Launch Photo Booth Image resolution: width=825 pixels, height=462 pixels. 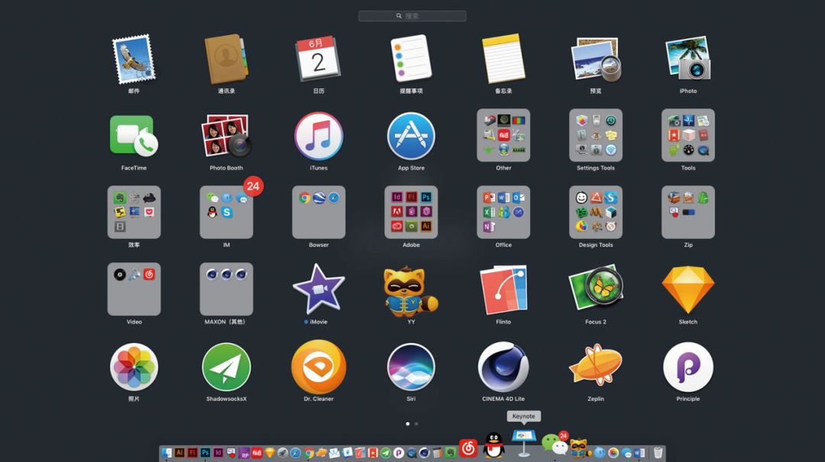coord(226,136)
